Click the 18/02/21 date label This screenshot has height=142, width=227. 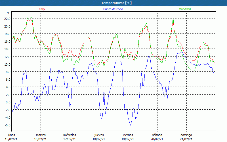(99, 139)
